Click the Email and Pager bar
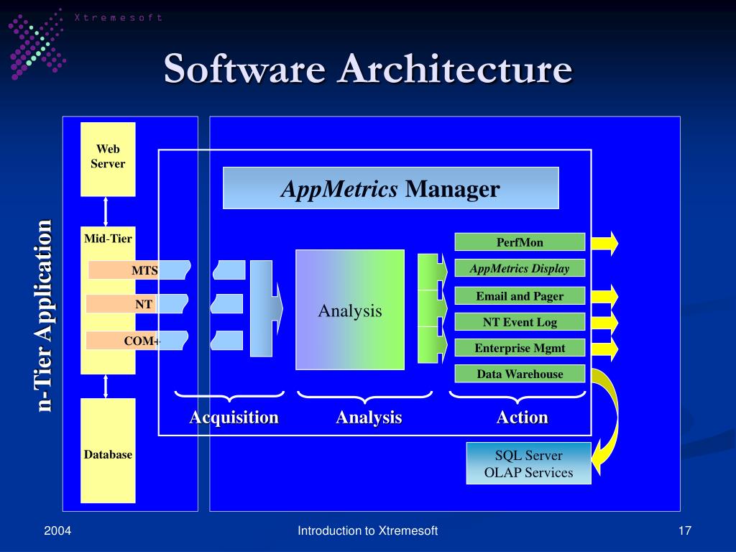 click(520, 295)
